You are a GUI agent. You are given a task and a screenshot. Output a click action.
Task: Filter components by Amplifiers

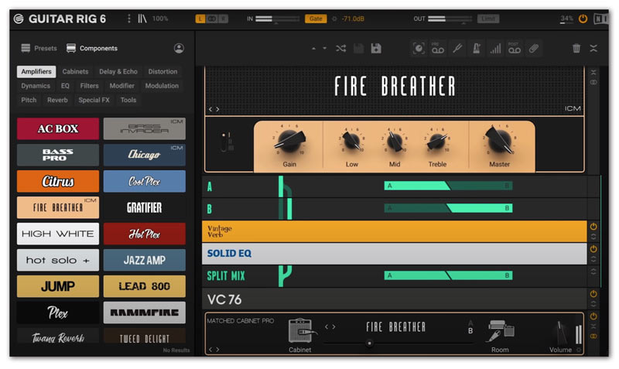[36, 71]
